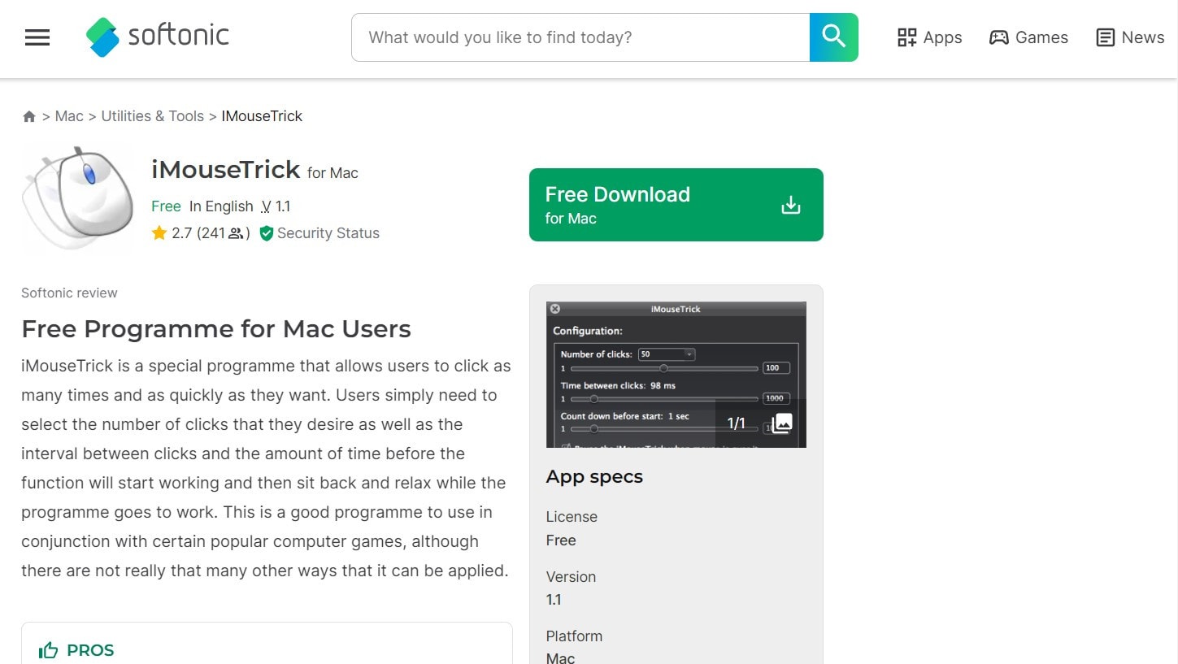This screenshot has height=664, width=1178.
Task: Click in the search input field
Action: pos(580,37)
